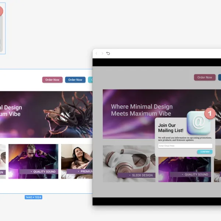Click the Join Our Mailing List heading
This screenshot has height=221, width=221.
(171, 128)
